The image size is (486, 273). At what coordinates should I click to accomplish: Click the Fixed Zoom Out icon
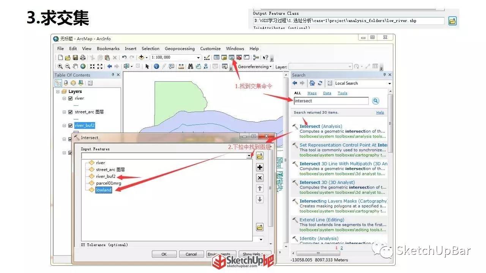[x=100, y=66]
